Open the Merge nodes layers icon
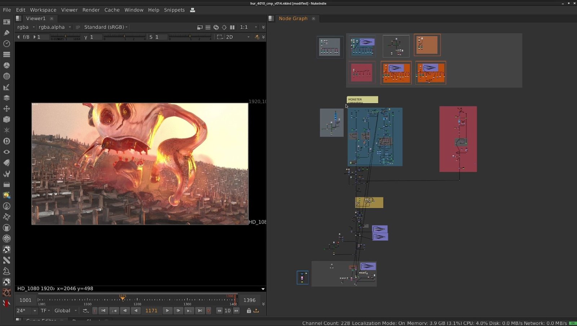This screenshot has width=577, height=326. click(x=6, y=98)
